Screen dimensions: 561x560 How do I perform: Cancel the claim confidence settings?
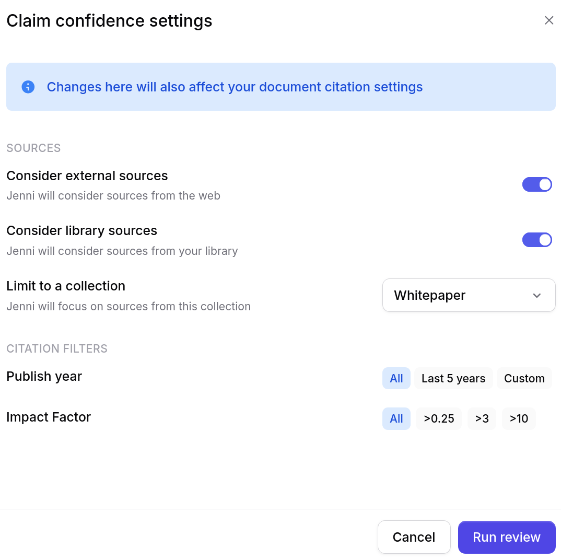[414, 536]
